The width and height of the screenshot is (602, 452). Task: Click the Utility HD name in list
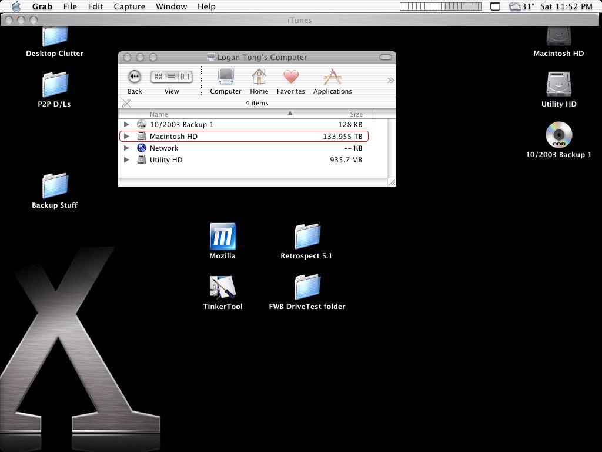(166, 160)
